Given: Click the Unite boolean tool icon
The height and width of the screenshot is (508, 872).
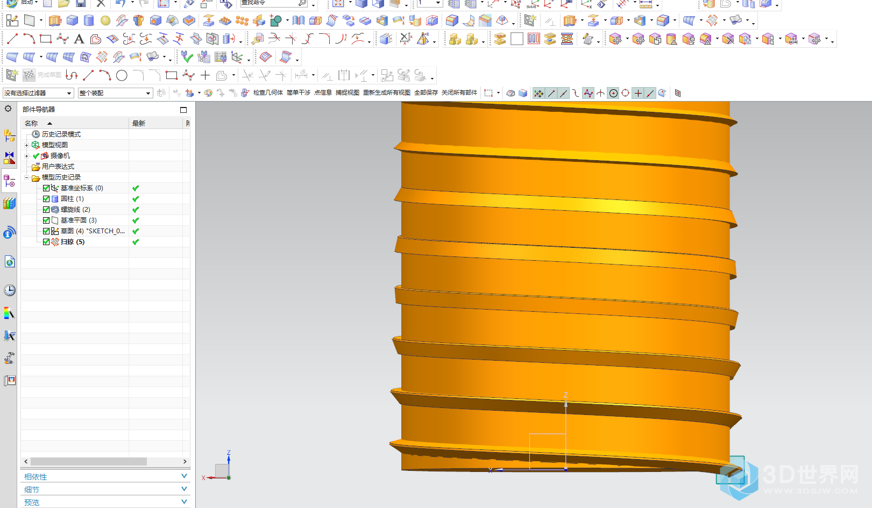Looking at the screenshot, I should 275,21.
